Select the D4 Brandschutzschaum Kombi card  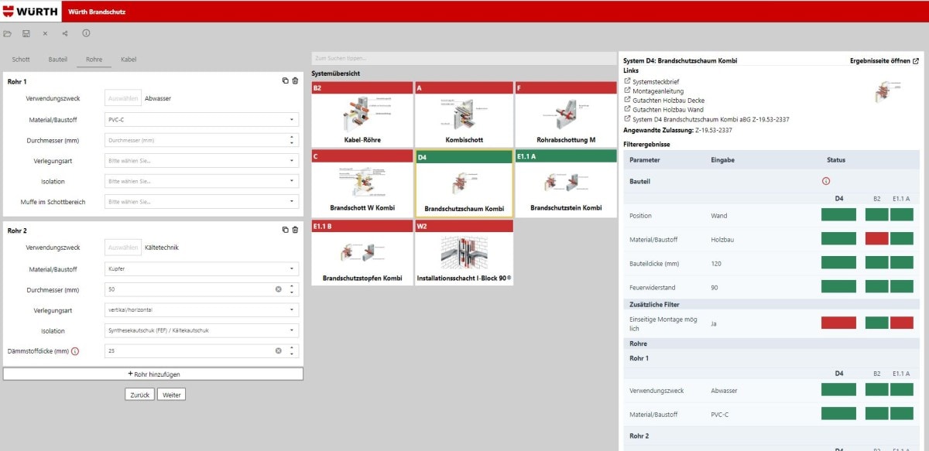click(x=464, y=184)
